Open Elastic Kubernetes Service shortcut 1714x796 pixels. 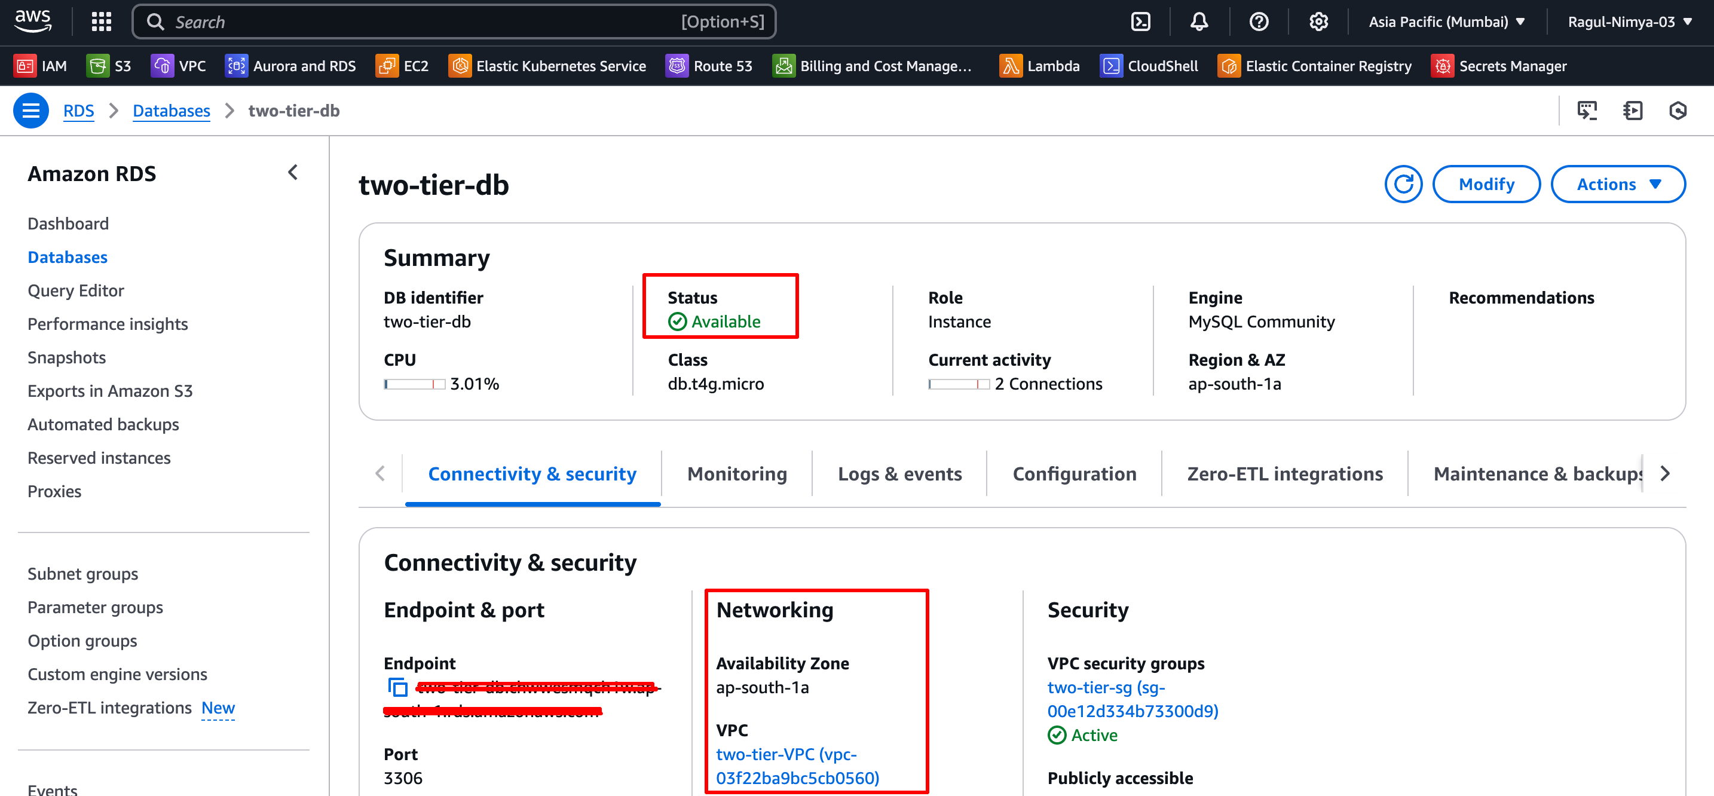547,66
